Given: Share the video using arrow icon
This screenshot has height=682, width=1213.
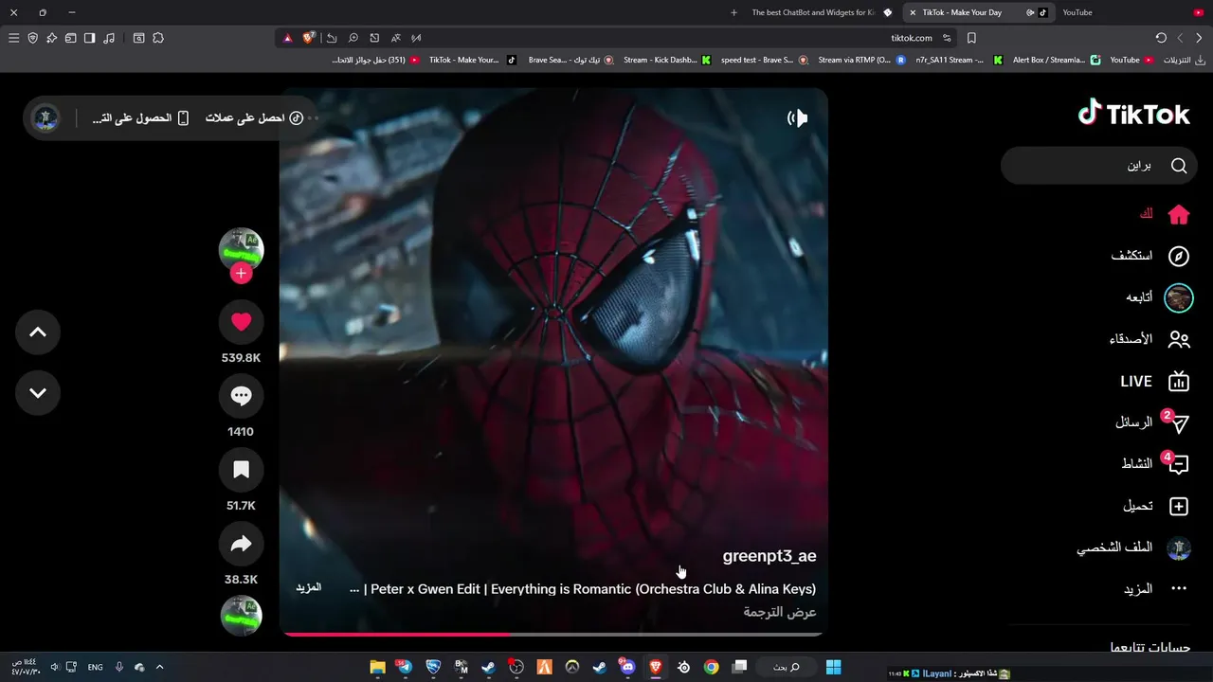Looking at the screenshot, I should [x=241, y=544].
